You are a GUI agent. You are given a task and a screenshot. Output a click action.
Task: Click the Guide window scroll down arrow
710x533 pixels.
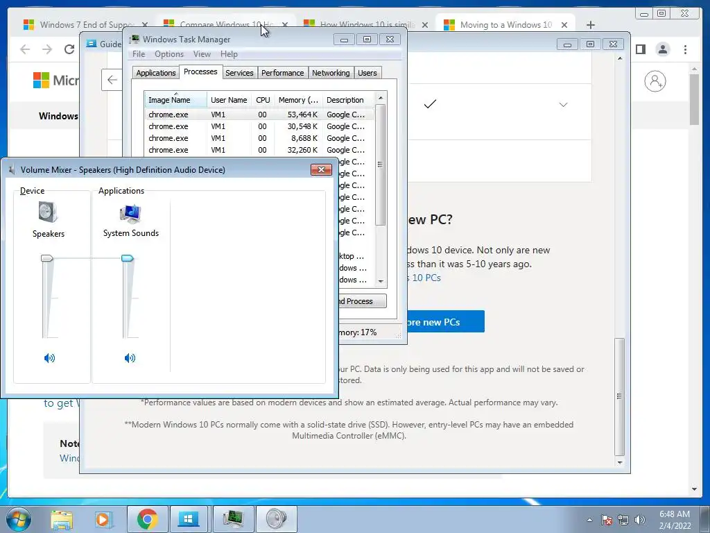pos(619,463)
